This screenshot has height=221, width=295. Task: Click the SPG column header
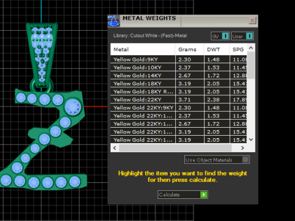[238, 50]
